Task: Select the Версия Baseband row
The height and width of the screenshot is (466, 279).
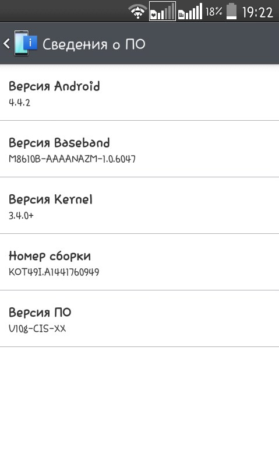Action: click(x=140, y=149)
